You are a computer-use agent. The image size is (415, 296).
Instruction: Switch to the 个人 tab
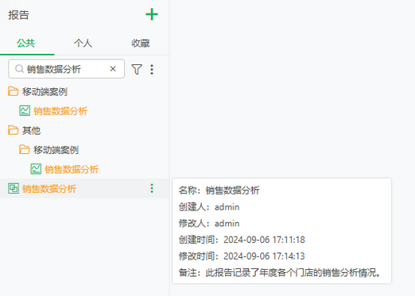point(83,43)
